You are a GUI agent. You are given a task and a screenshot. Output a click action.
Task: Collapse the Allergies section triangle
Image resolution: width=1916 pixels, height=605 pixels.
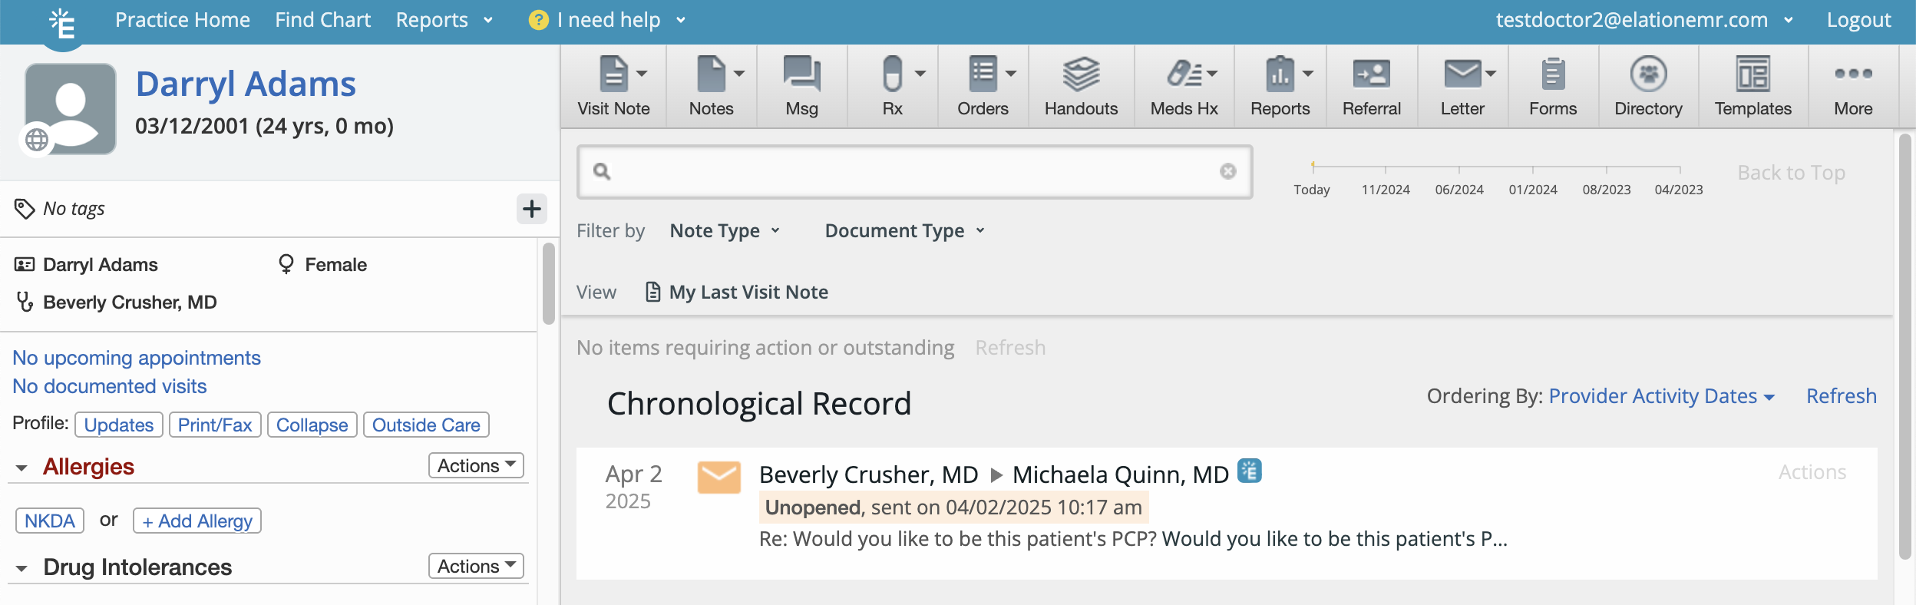[x=21, y=468]
